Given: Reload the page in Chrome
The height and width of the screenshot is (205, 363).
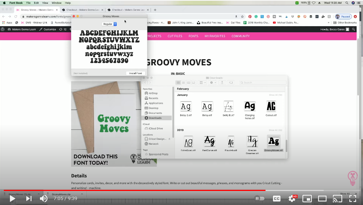Looking at the screenshot, I should [16, 17].
